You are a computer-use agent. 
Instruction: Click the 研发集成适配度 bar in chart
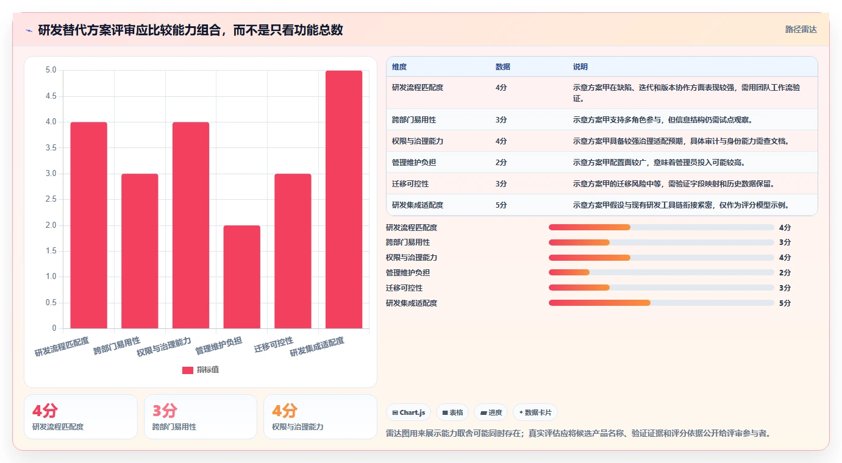(344, 200)
